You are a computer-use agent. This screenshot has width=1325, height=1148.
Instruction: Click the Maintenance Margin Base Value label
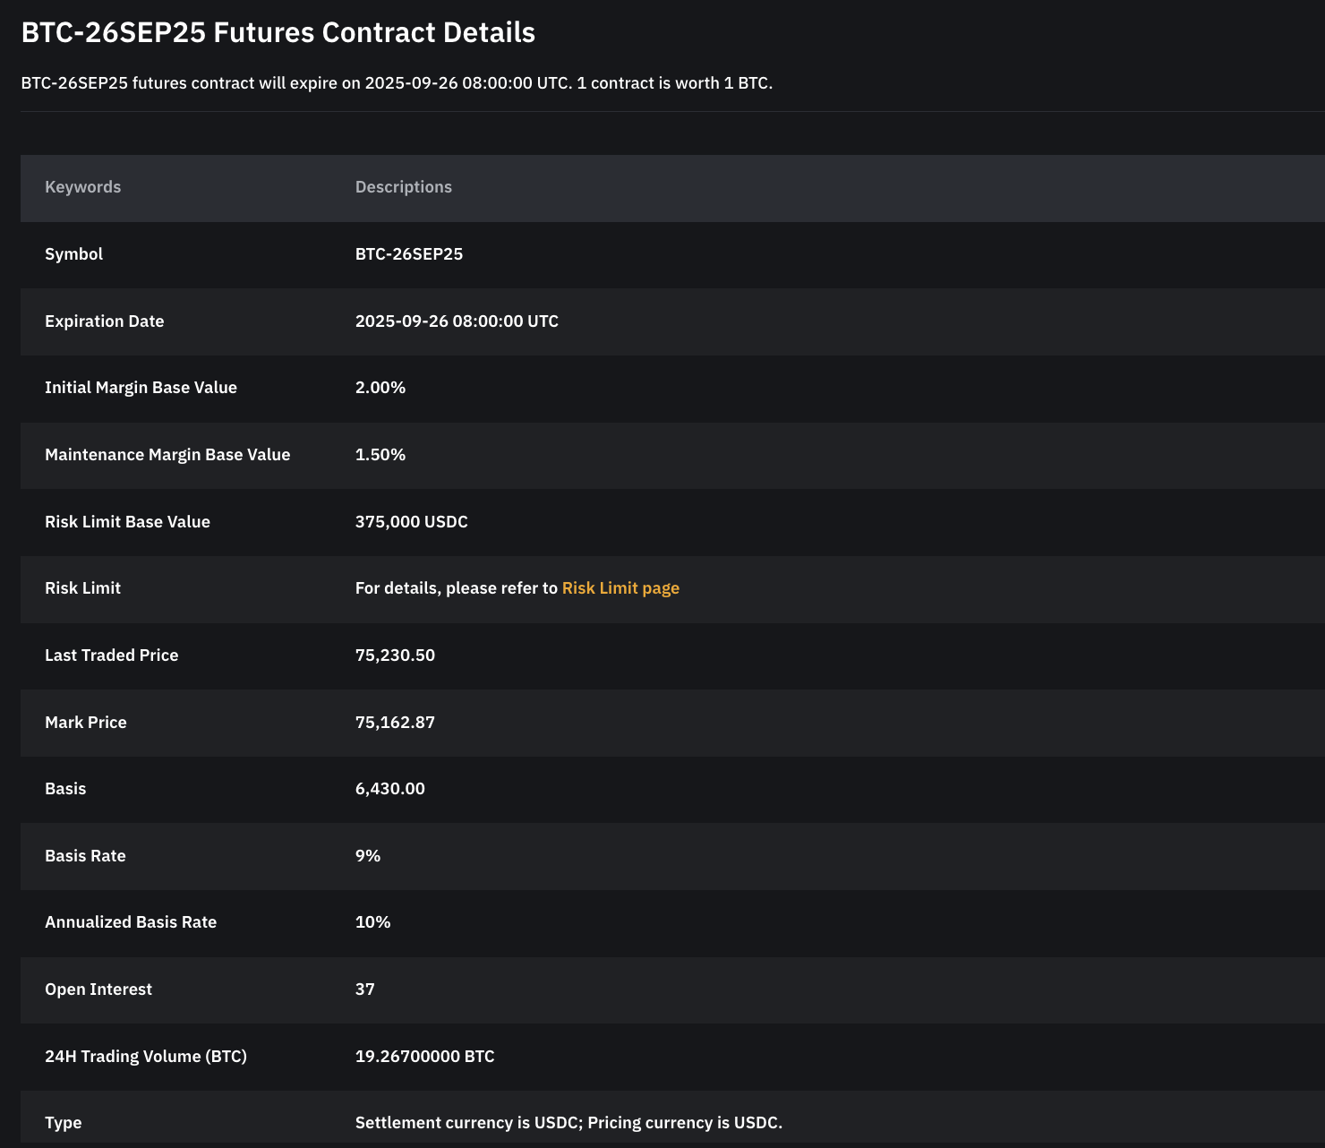coord(167,455)
